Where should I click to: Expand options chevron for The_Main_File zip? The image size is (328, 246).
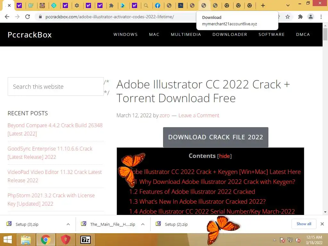pos(143,224)
